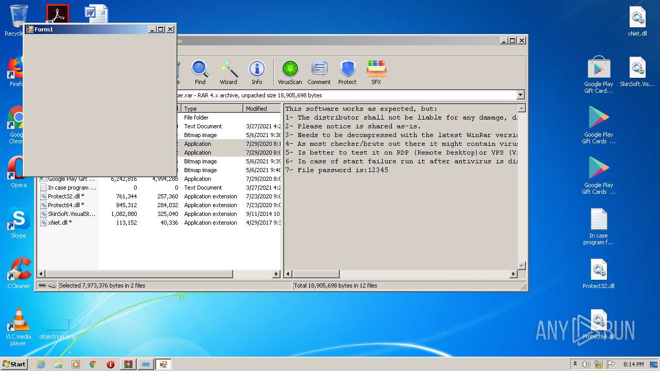Sort file list by Type column
The image size is (660, 371).
[x=212, y=109]
